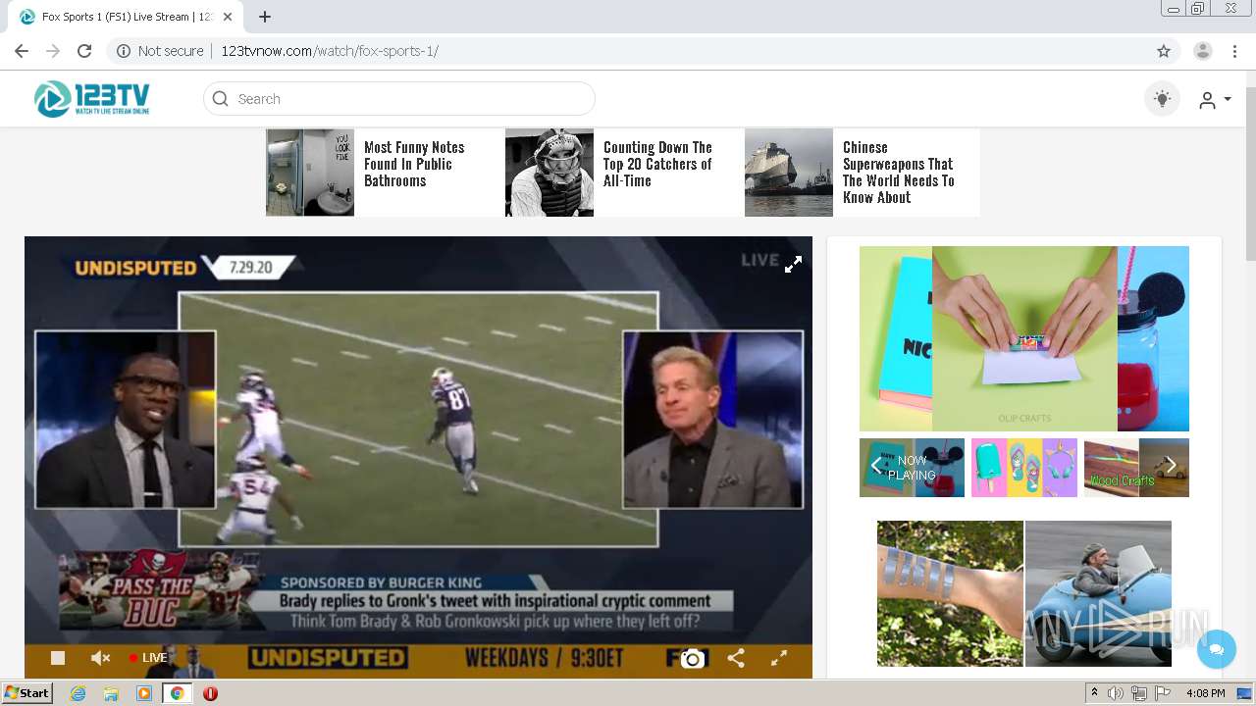The width and height of the screenshot is (1256, 706).
Task: Select the Wood Crafts video thumbnail
Action: pyautogui.click(x=1136, y=468)
